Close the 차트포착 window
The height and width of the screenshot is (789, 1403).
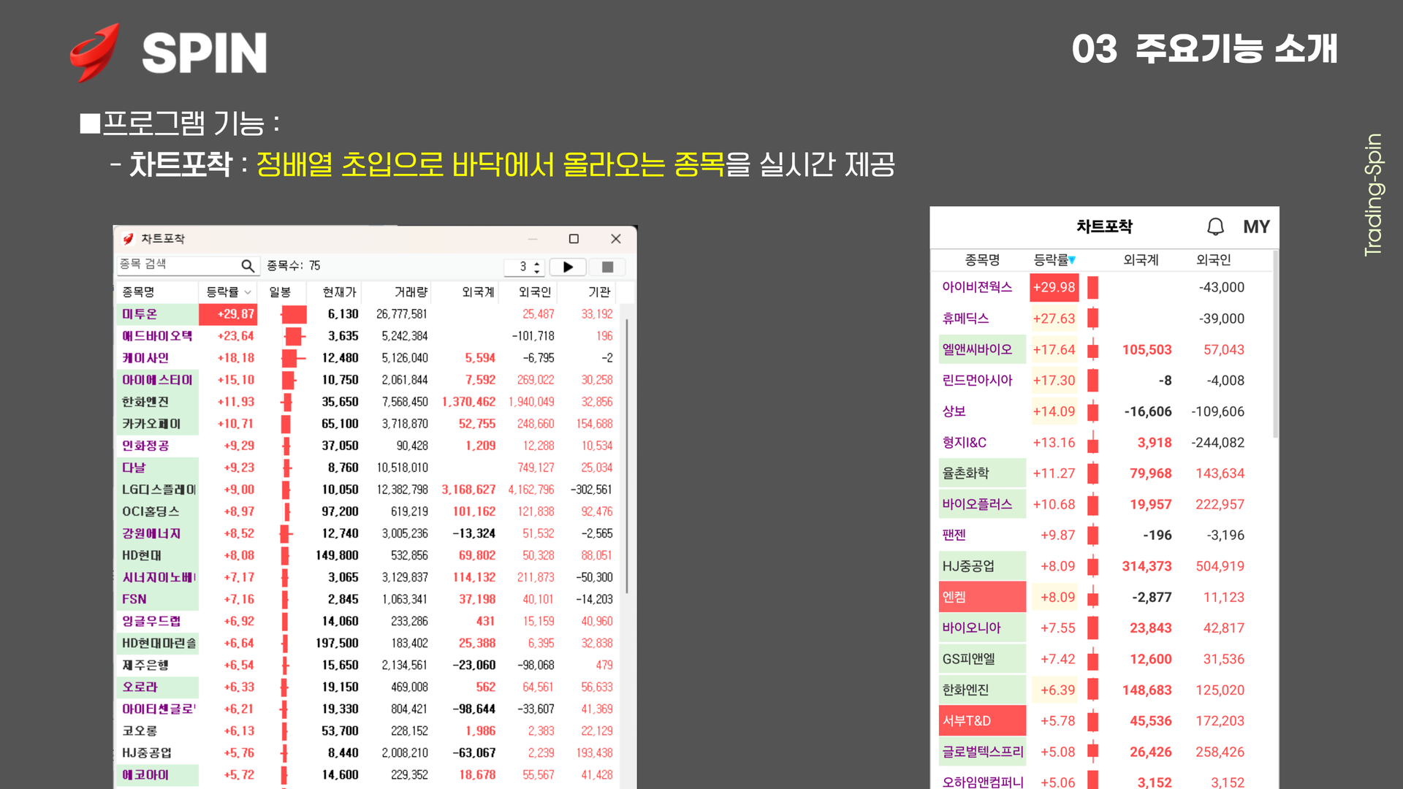(x=616, y=239)
